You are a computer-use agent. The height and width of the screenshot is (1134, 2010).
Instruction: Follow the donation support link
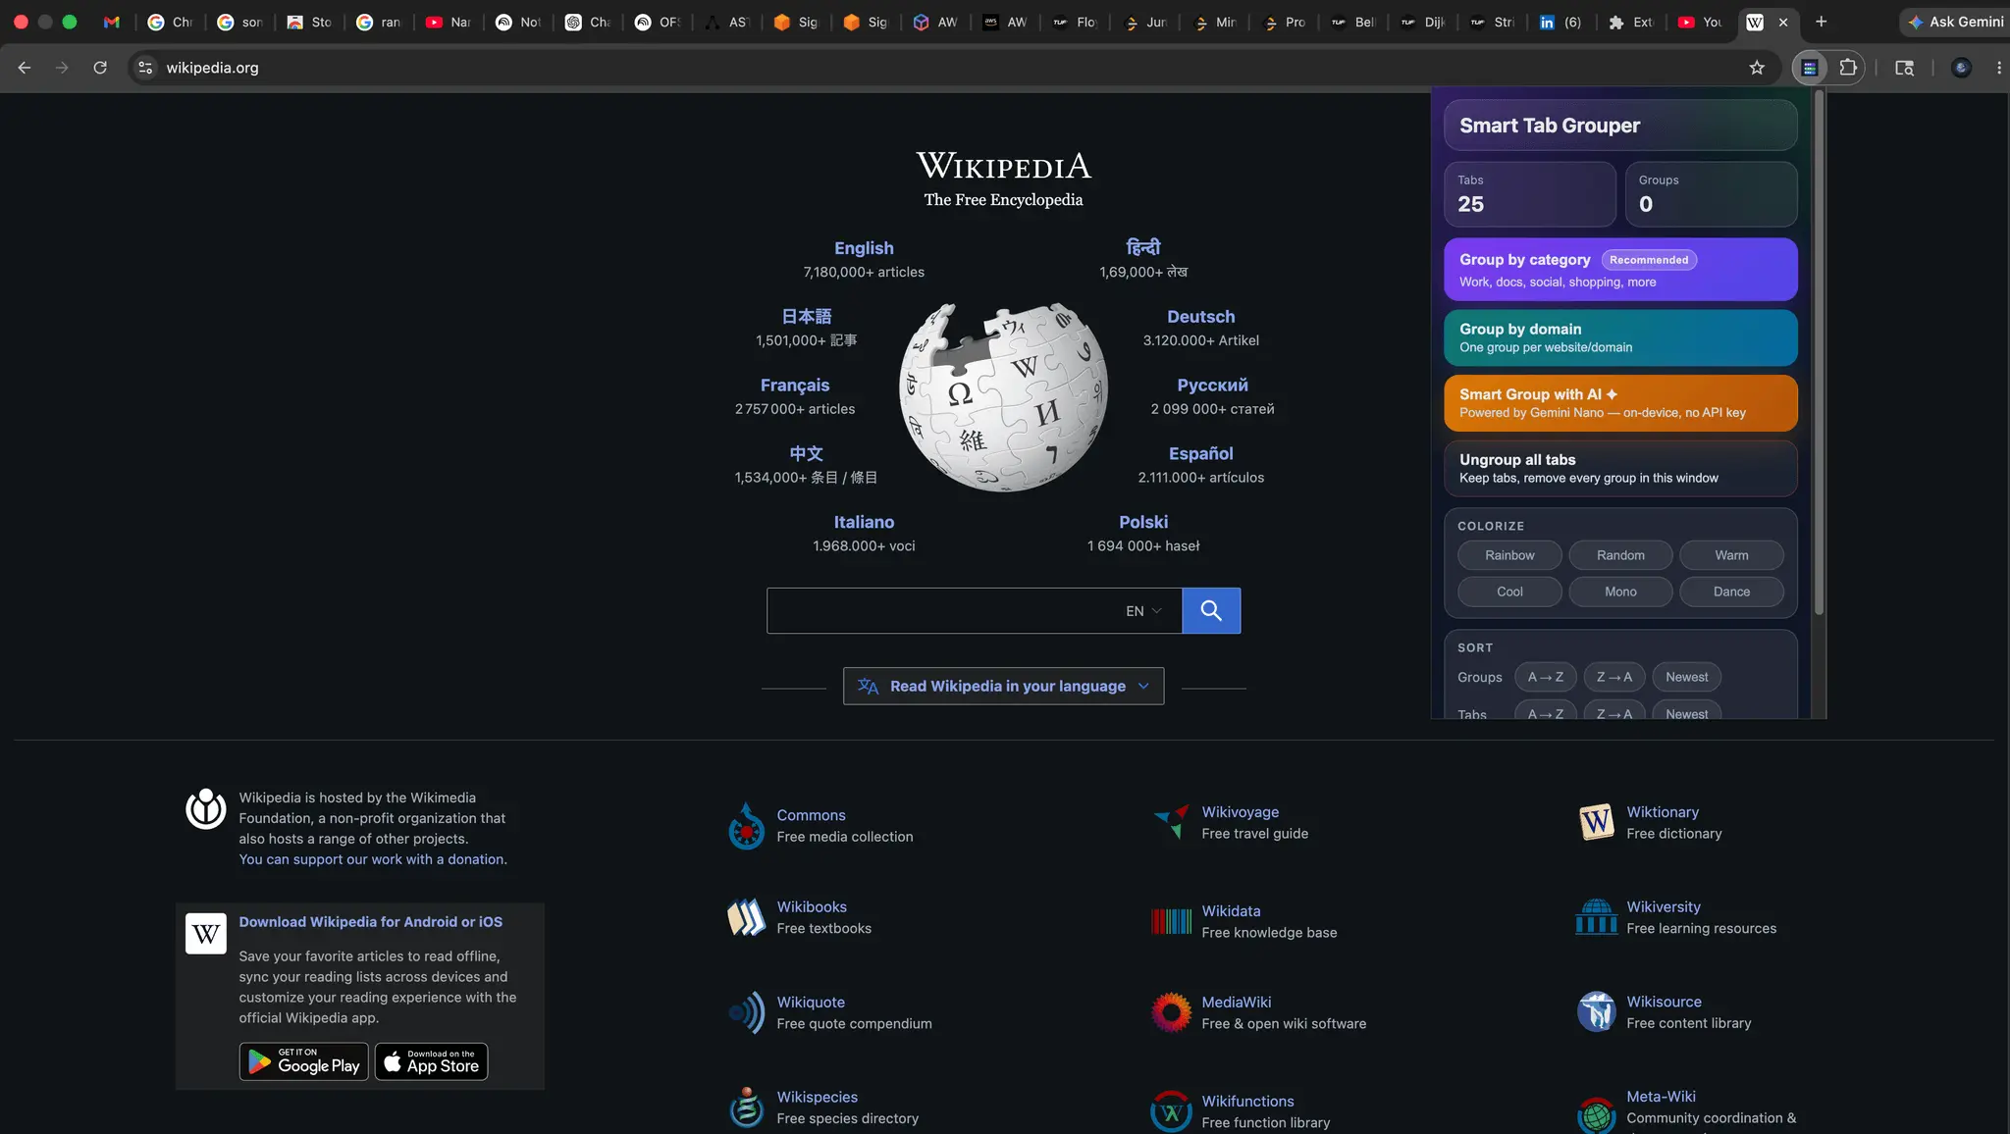point(373,859)
